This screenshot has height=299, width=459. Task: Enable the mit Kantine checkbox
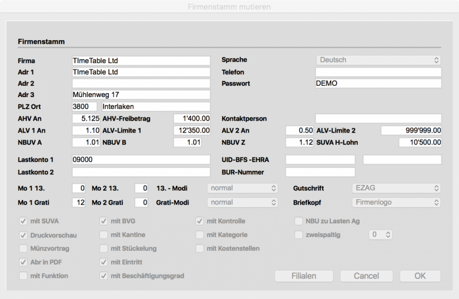104,235
